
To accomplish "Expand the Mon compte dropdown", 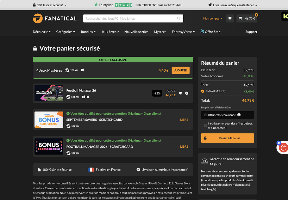I will (x=212, y=18).
